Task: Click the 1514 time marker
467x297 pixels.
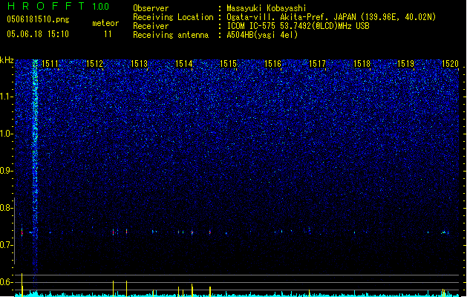Action: [x=184, y=64]
